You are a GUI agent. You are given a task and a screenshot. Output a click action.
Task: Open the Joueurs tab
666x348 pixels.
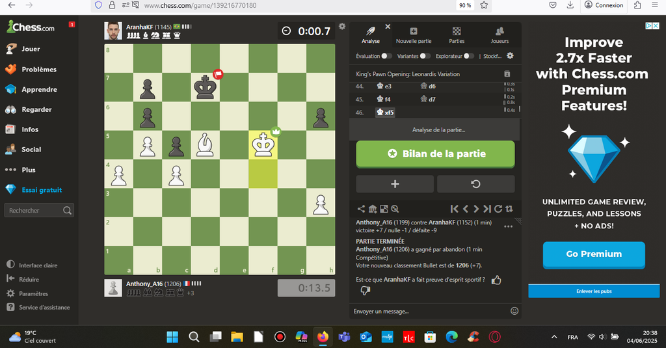click(499, 35)
